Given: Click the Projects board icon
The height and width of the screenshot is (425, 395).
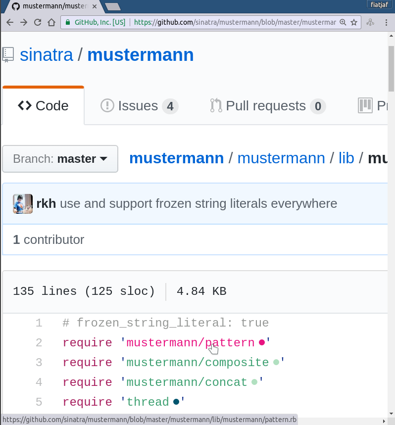Looking at the screenshot, I should [365, 106].
